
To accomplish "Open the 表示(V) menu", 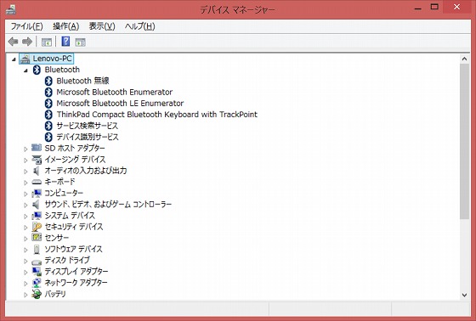I will click(102, 26).
